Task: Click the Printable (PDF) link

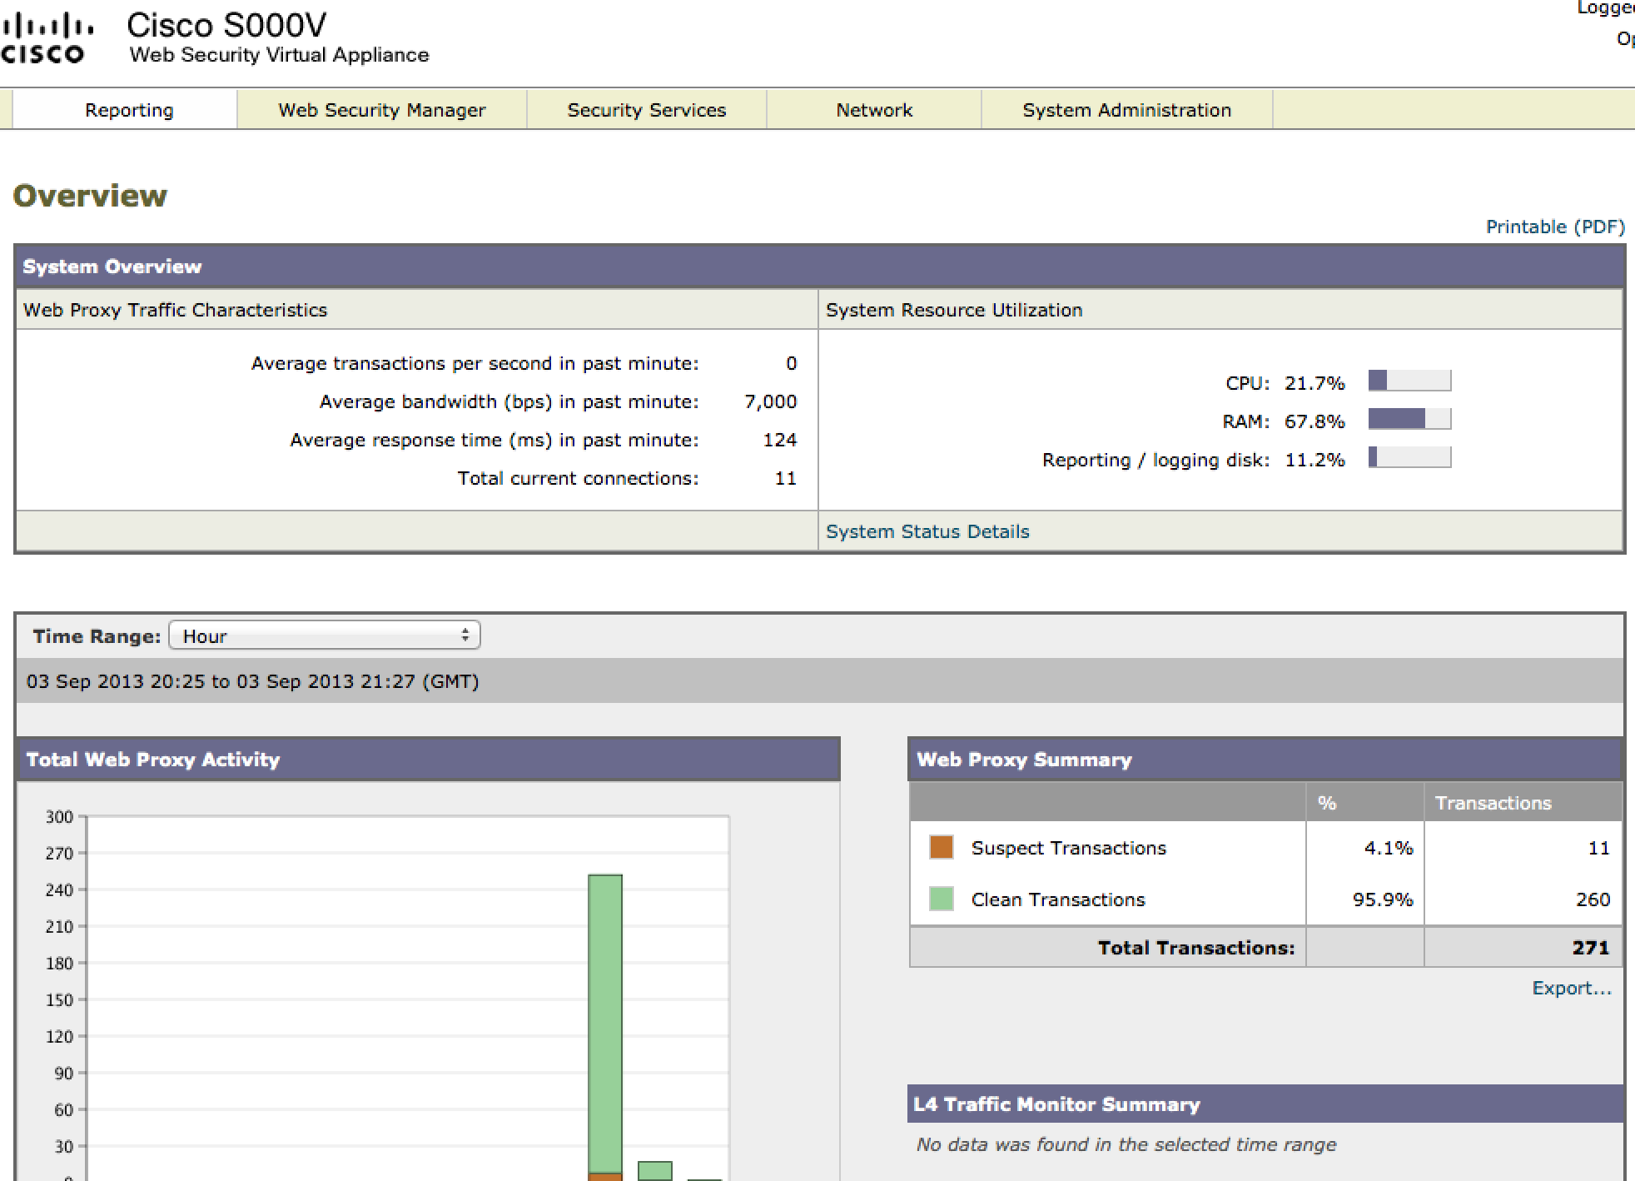Action: [1554, 226]
